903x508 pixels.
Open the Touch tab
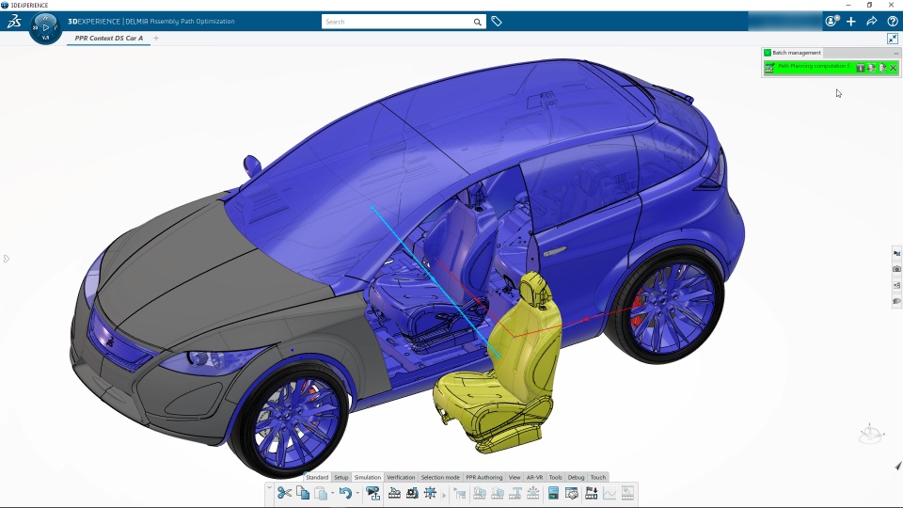pos(598,478)
